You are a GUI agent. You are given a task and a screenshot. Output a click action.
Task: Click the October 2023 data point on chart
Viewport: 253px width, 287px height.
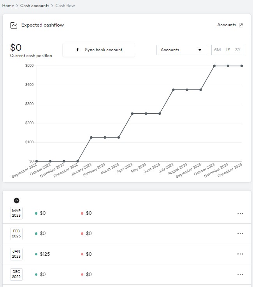[214, 66]
